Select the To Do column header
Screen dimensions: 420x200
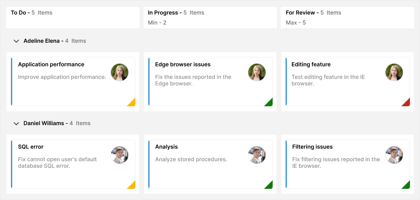[x=19, y=13]
